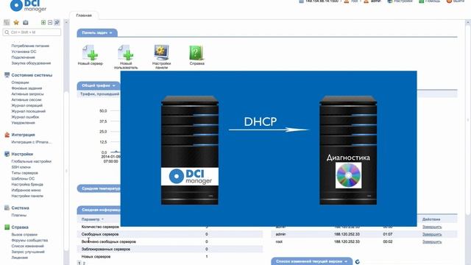Open Журнал ошибок menu item
The width and height of the screenshot is (471, 265).
tap(25, 117)
